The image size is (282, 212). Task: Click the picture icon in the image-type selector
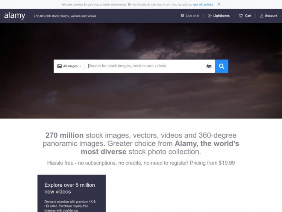tap(59, 66)
